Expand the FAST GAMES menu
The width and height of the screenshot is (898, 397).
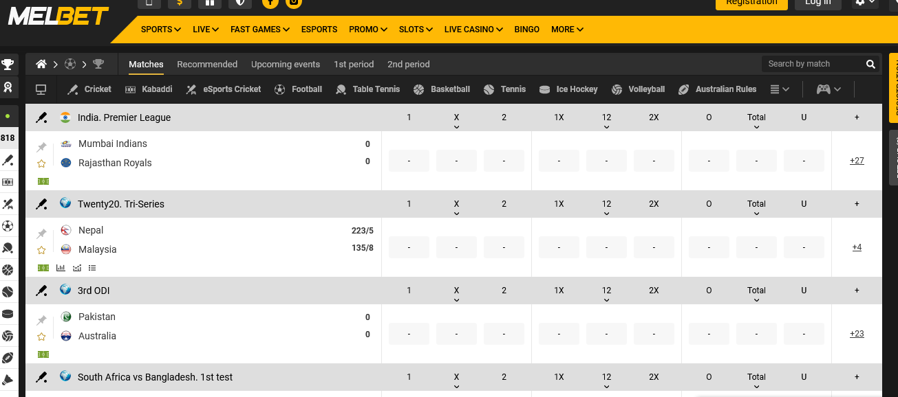[260, 30]
